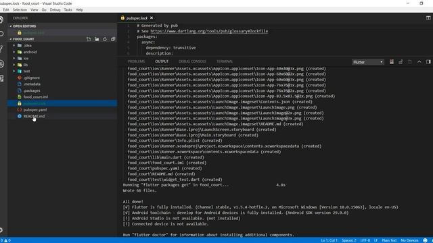Collapse all folders in explorer
This screenshot has width=433, height=243.
pos(113,39)
